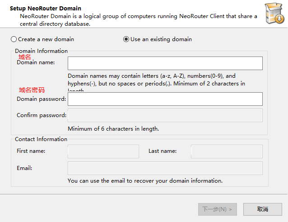Click the Setup NeoRouter Domain heading
Screen dimensions: 288x222
[46, 8]
